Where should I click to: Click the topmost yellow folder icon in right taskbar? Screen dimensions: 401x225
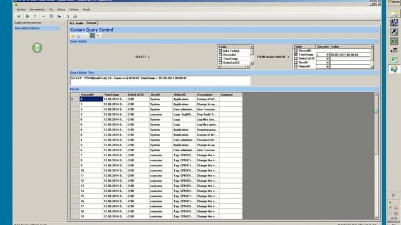coord(394,13)
